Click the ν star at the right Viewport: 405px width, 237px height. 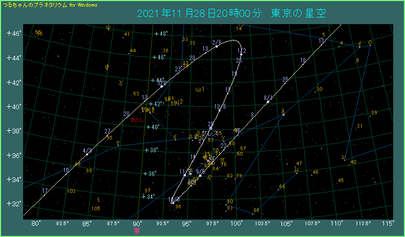pyautogui.click(x=343, y=155)
